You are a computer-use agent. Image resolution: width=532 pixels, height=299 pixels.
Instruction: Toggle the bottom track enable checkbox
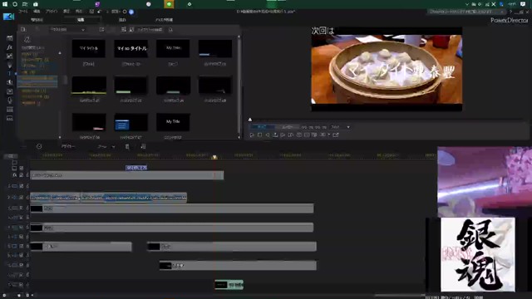(22, 284)
